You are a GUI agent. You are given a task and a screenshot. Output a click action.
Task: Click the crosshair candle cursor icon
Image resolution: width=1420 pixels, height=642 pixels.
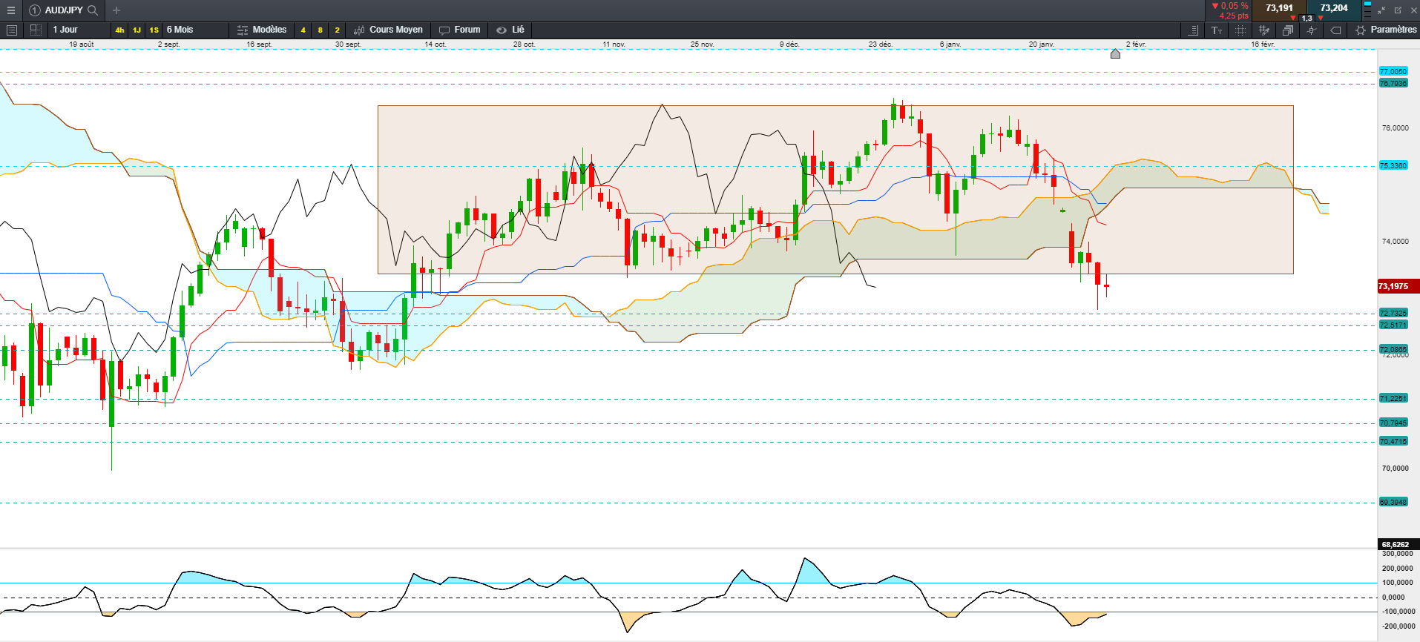[x=1312, y=30]
